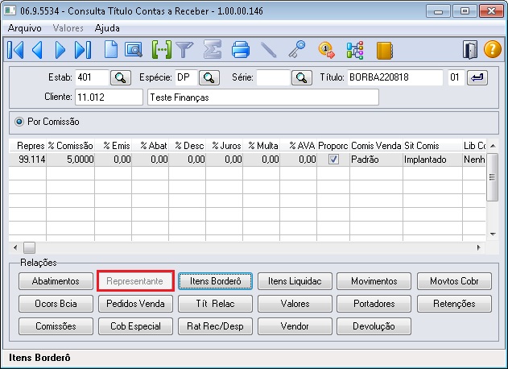Click the Repres cell 99.114

27,160
